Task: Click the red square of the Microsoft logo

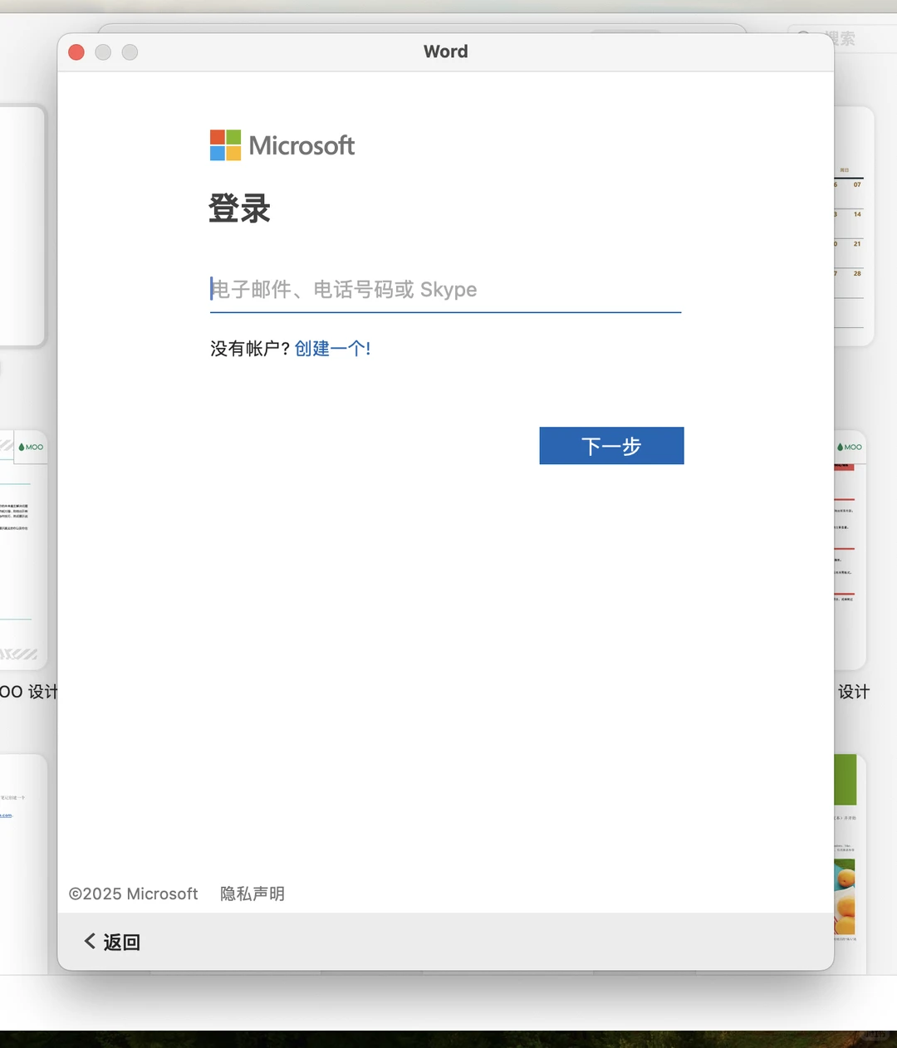Action: (x=216, y=136)
